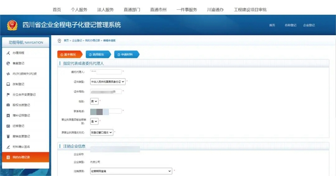Click 企业登记 link in the blue header
The height and width of the screenshot is (176, 336).
click(x=309, y=25)
